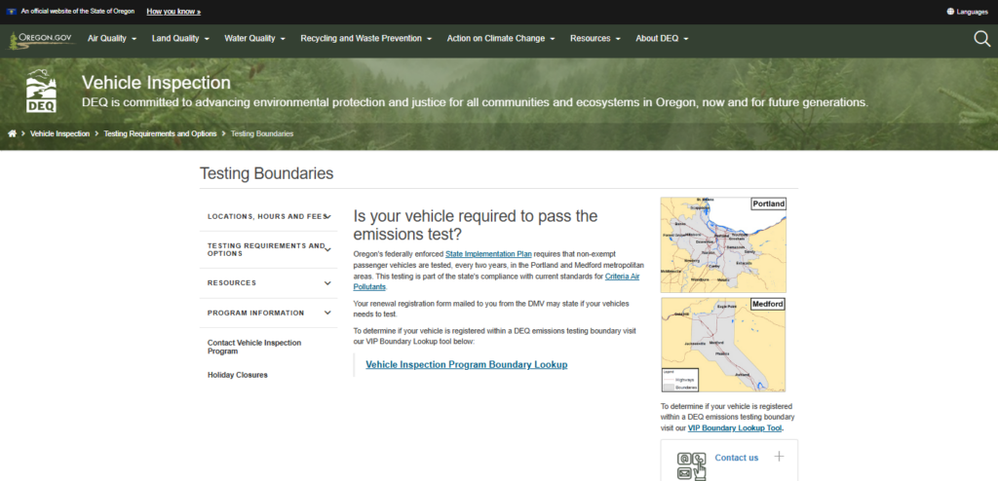
Task: Click the DEQ logo in banner
Action: coord(40,91)
